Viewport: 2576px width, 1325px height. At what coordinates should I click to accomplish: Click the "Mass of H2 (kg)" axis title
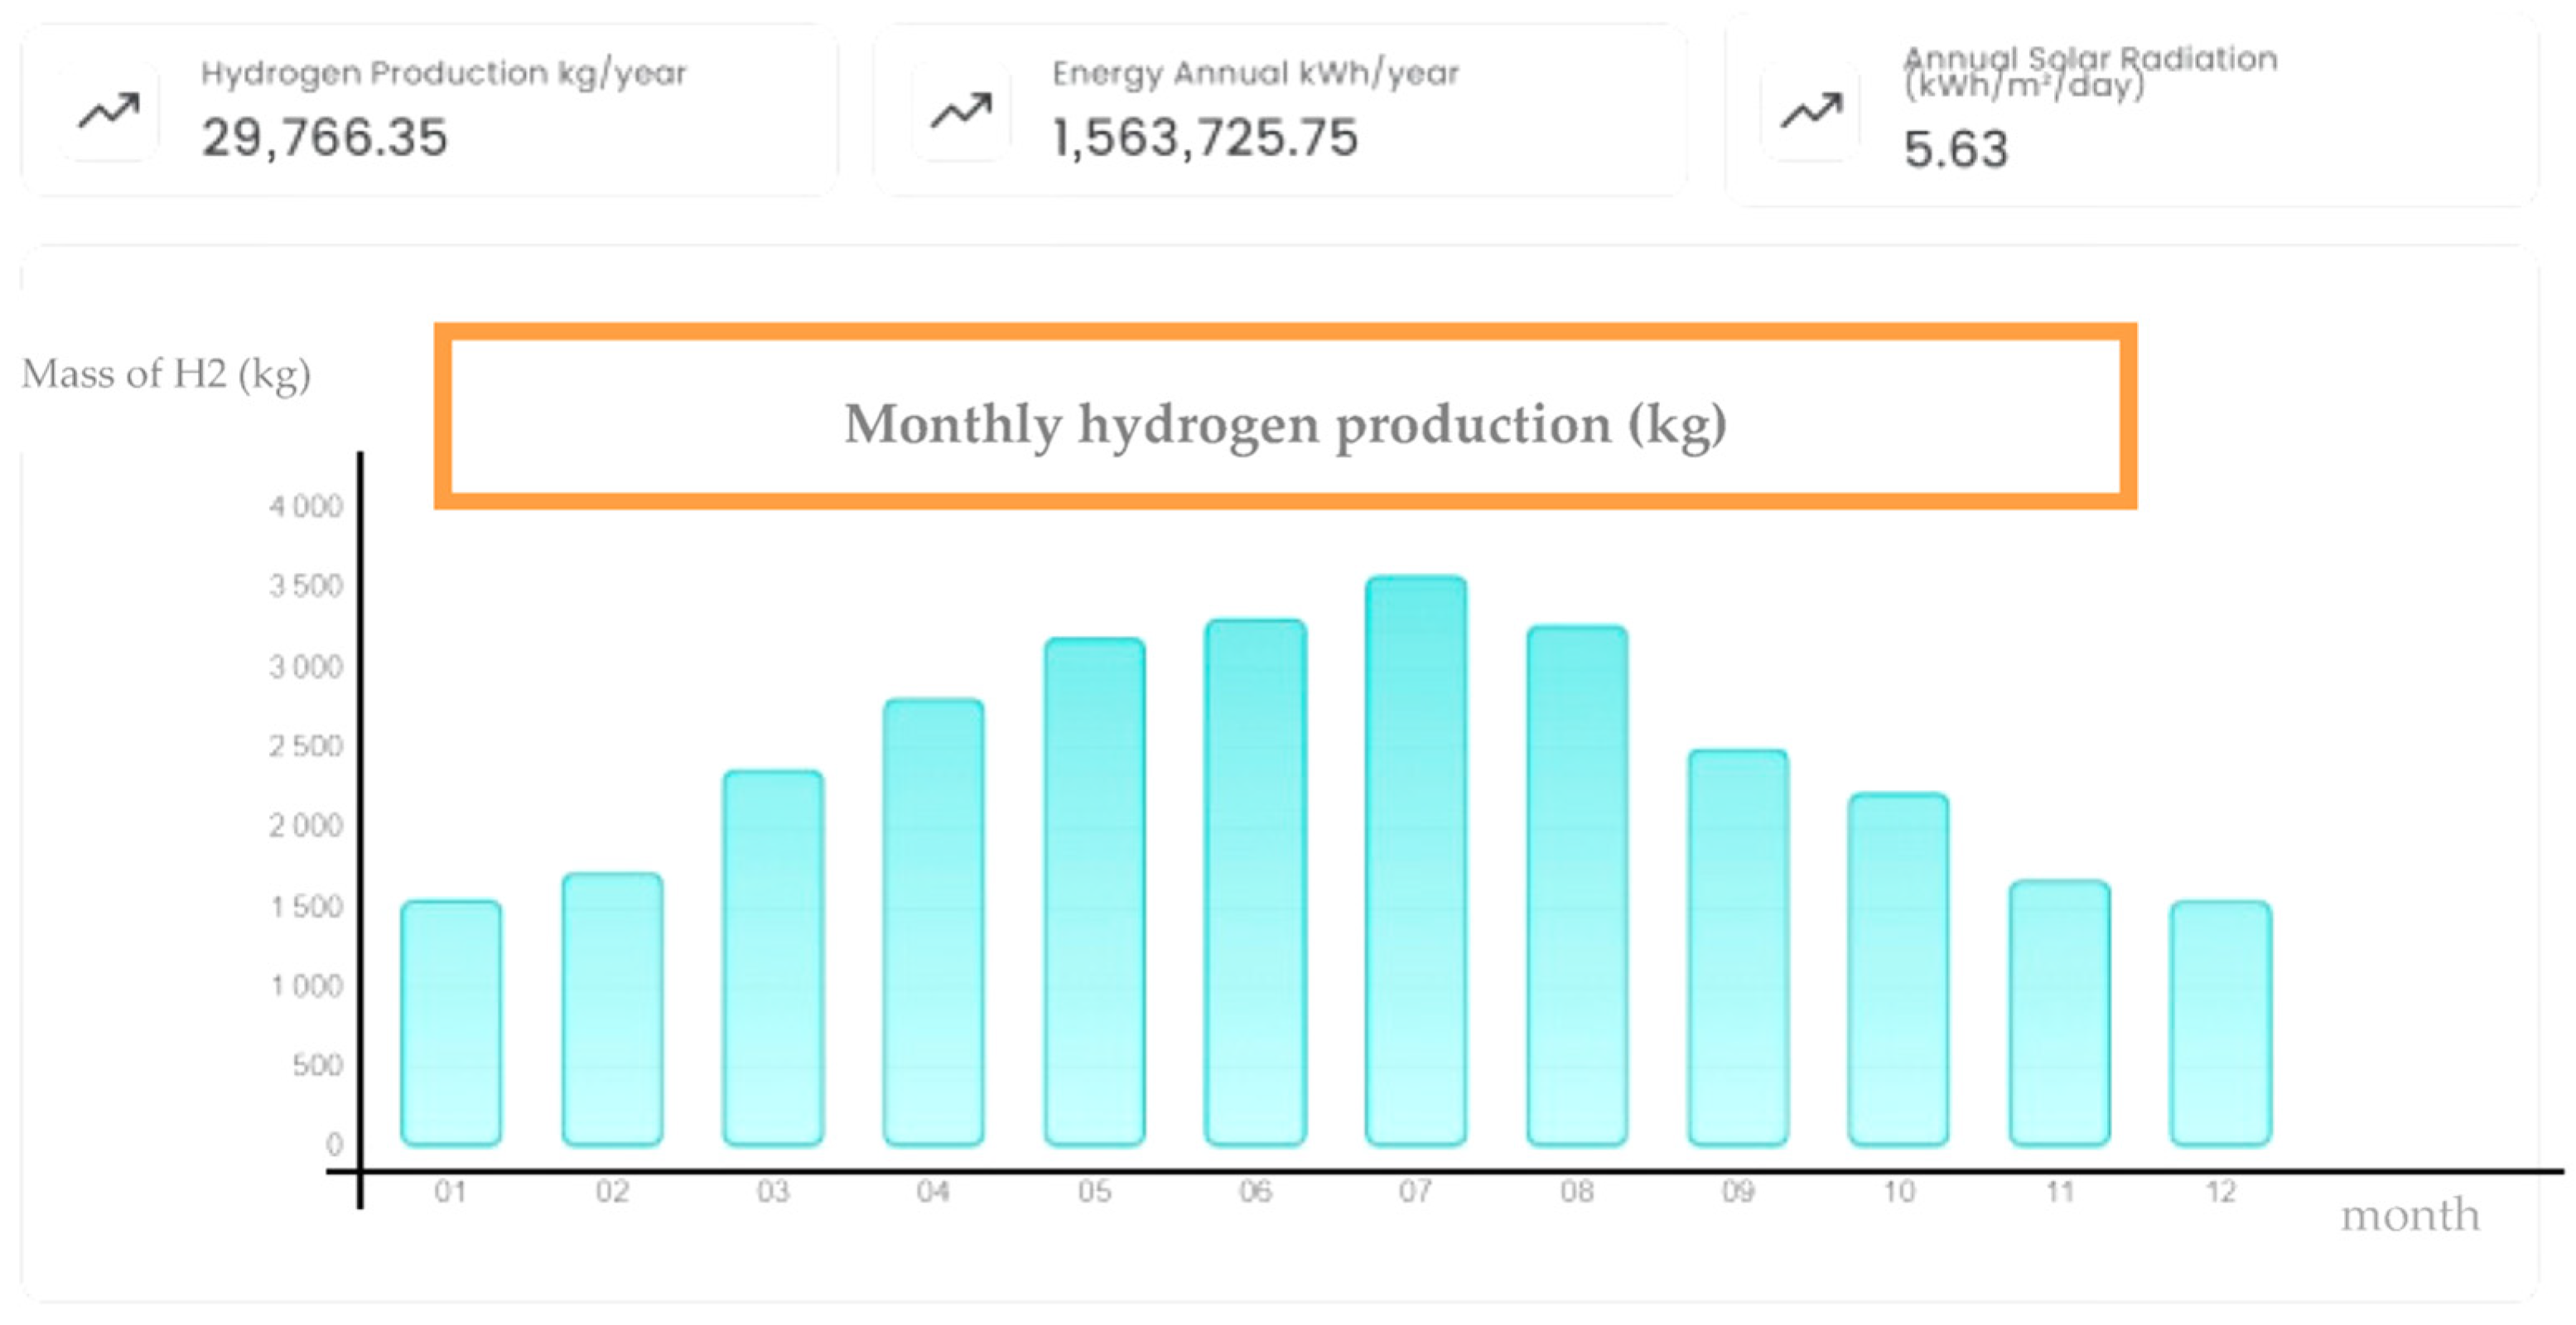click(x=166, y=375)
